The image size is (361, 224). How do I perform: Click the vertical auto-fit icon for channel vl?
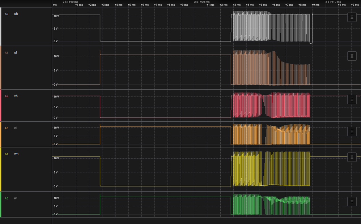coord(352,132)
